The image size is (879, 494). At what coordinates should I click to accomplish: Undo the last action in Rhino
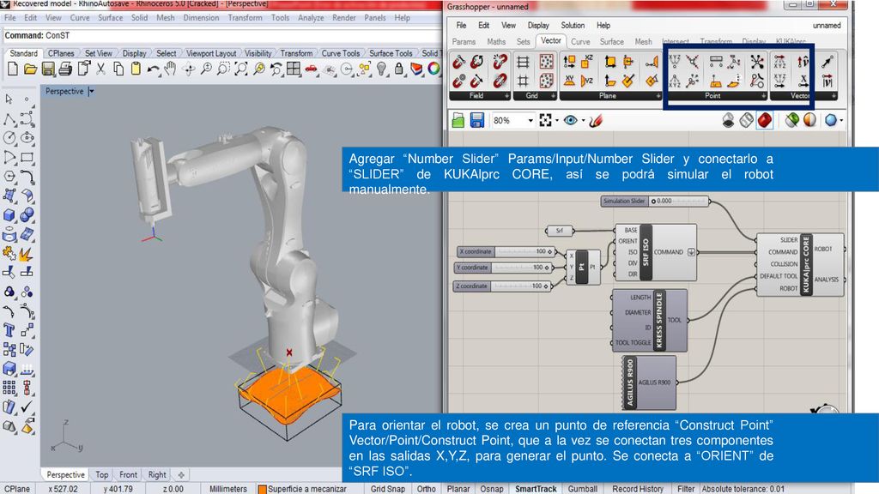(x=153, y=69)
